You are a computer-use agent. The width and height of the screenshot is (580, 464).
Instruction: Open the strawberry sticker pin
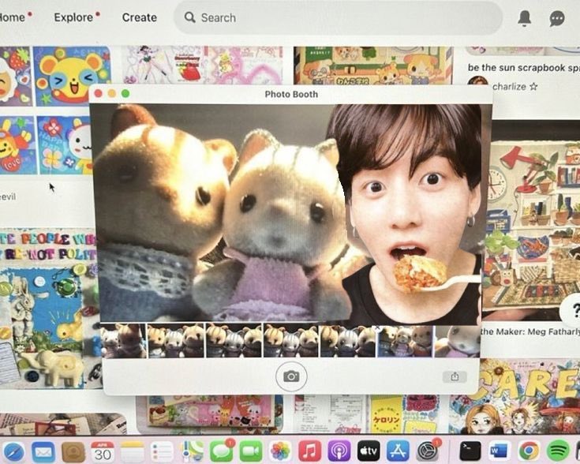coord(187,65)
